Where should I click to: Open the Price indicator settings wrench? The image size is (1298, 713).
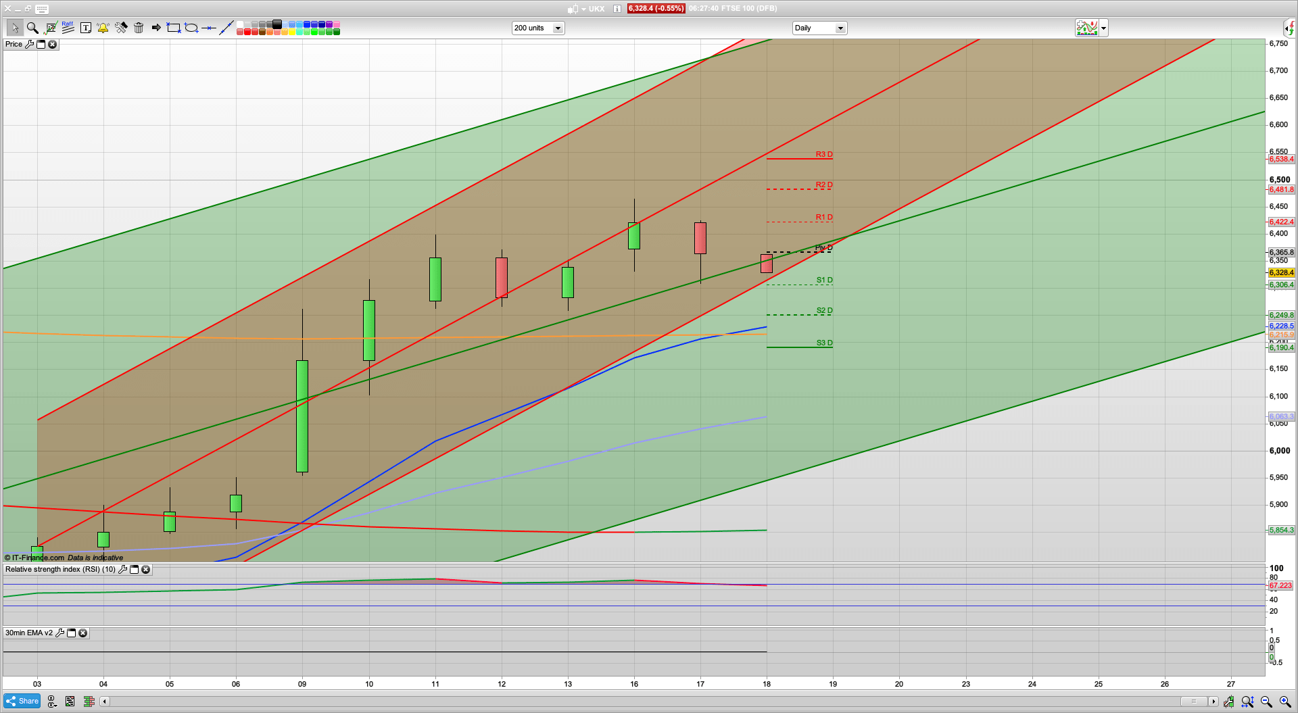click(x=30, y=44)
